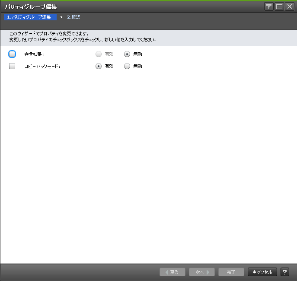Click the コピーバックモード label text
This screenshot has width=297, height=281.
point(42,67)
